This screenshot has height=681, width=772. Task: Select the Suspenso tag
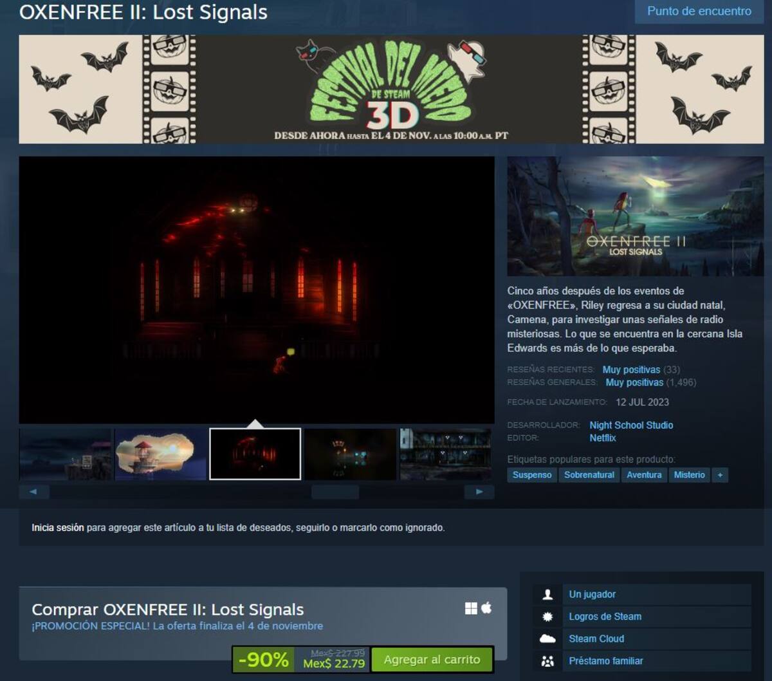pos(532,475)
